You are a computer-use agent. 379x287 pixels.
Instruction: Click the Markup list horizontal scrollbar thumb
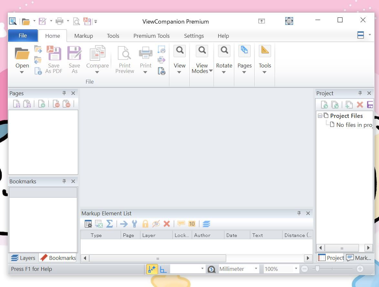click(158, 258)
